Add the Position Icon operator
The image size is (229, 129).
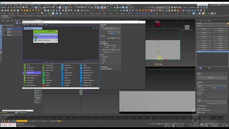pos(87,85)
